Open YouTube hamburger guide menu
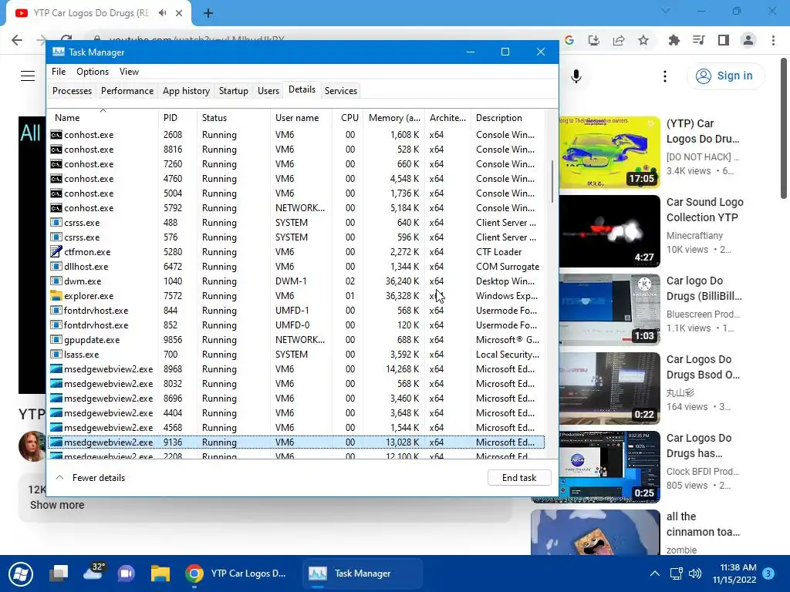The height and width of the screenshot is (592, 790). pos(28,76)
